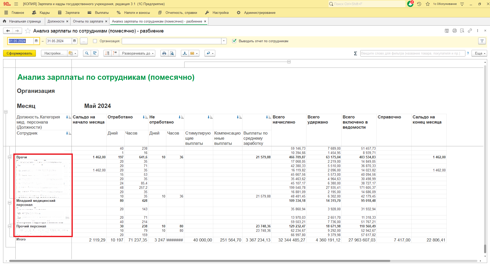The height and width of the screenshot is (265, 490).
Task: Open the notifications bell with badge 2
Action: point(410,4)
